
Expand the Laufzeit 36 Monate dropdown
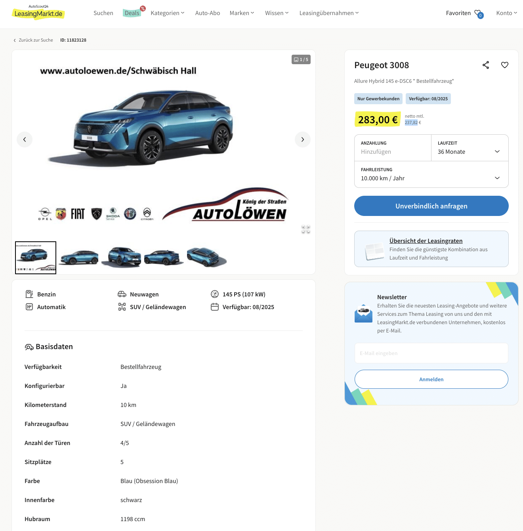pyautogui.click(x=470, y=148)
